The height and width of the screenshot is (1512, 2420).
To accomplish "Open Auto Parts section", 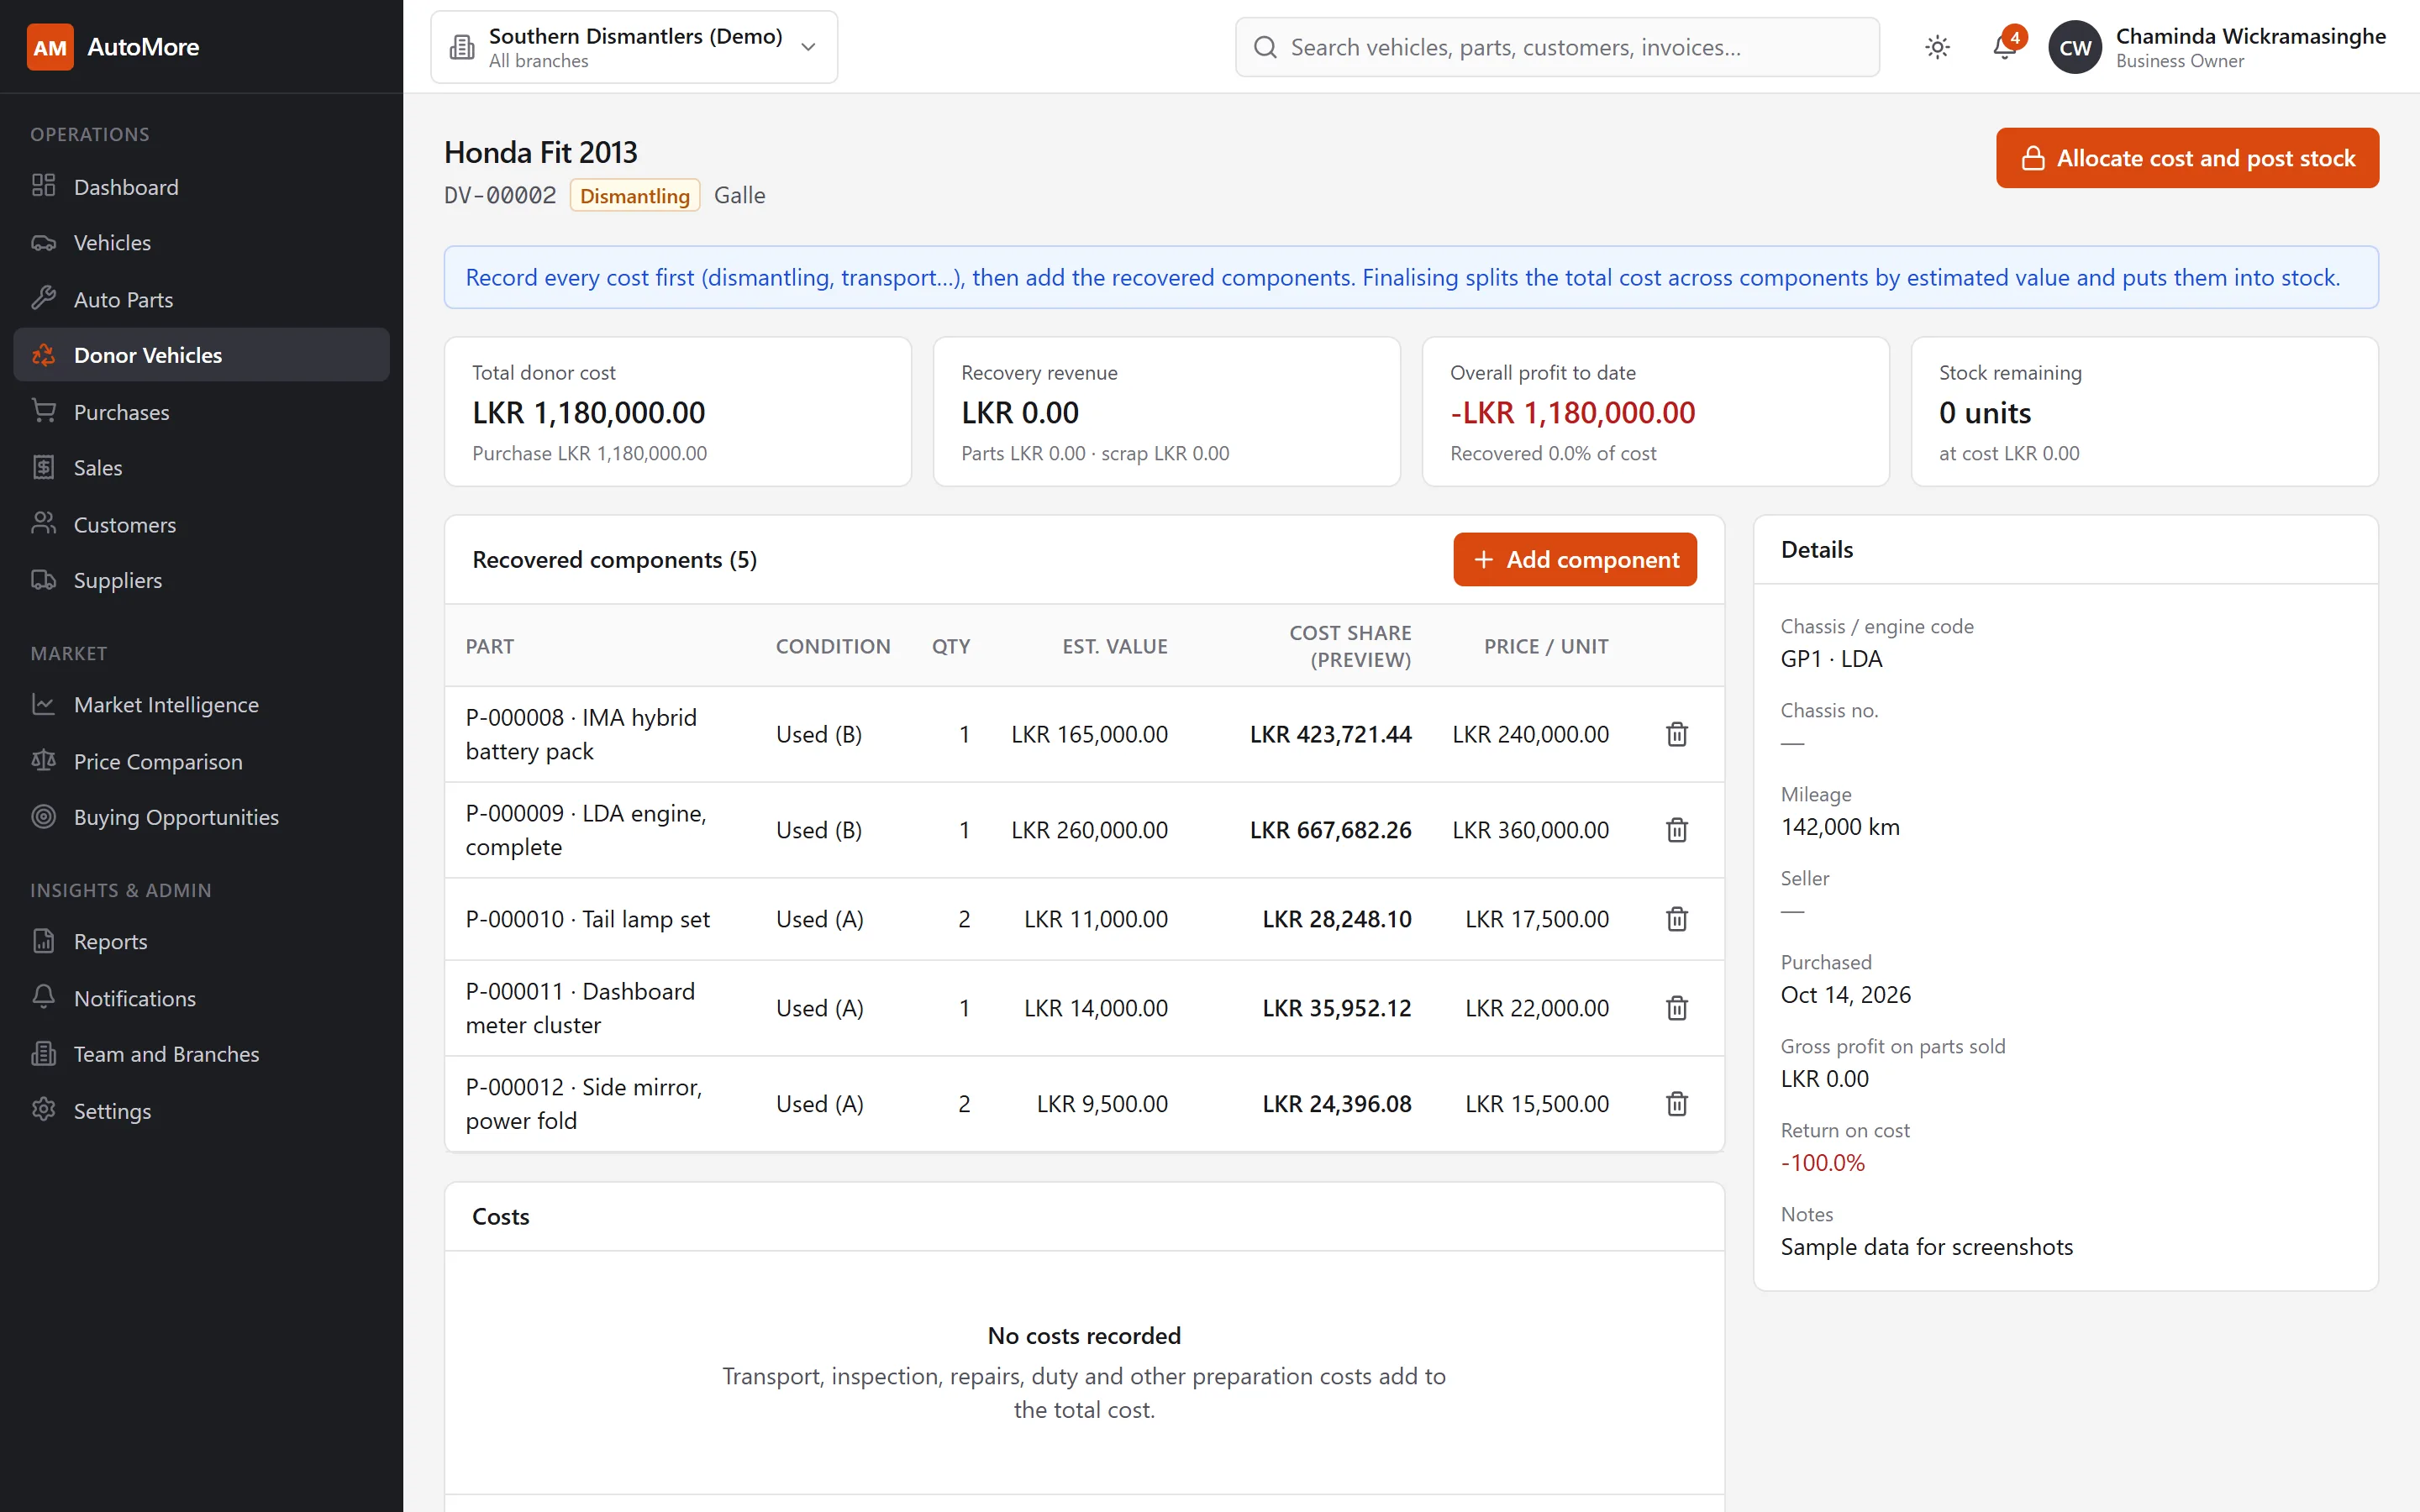I will click(201, 299).
